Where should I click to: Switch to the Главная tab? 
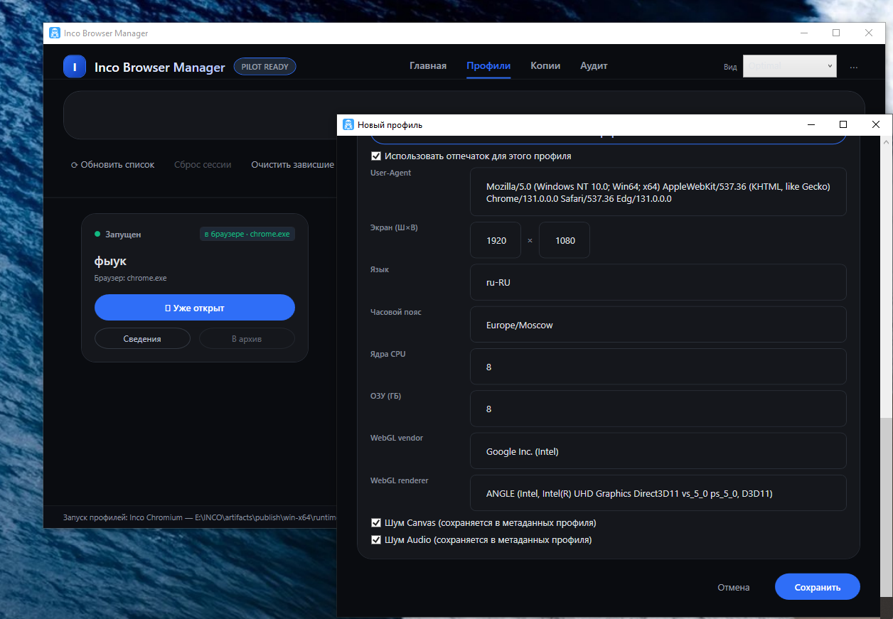coord(428,65)
